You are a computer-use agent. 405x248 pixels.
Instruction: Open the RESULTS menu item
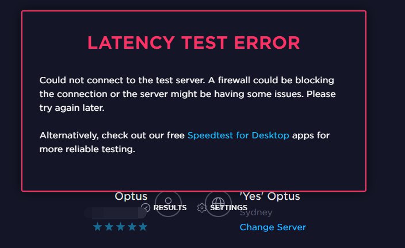pos(170,208)
